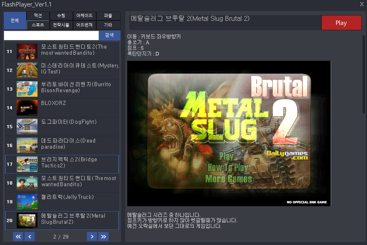This screenshot has width=367, height=245.
Task: Click the BLOXORZ game thumbnail
Action: coord(27,108)
